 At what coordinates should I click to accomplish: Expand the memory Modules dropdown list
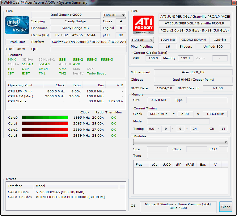tap(181, 142)
